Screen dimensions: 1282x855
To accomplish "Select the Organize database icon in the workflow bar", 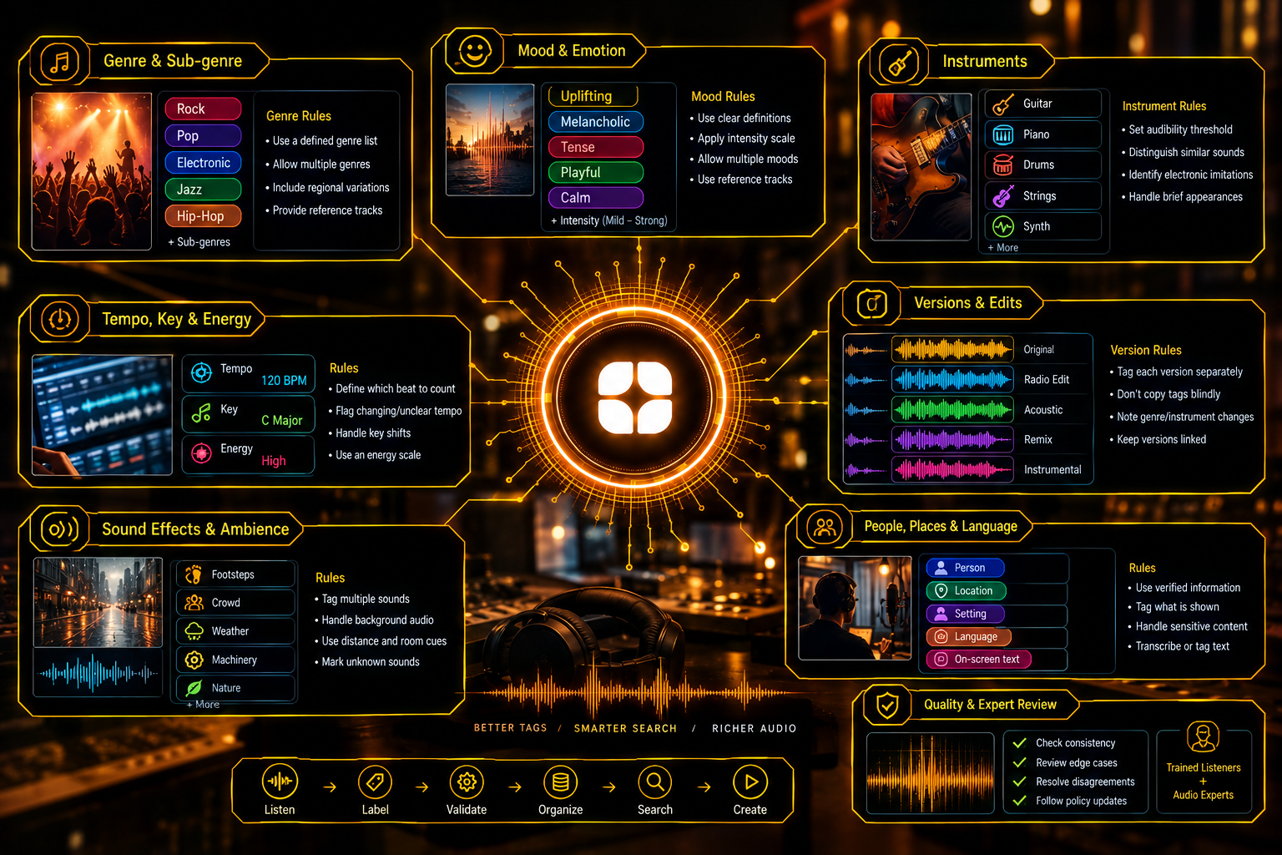I will [561, 782].
